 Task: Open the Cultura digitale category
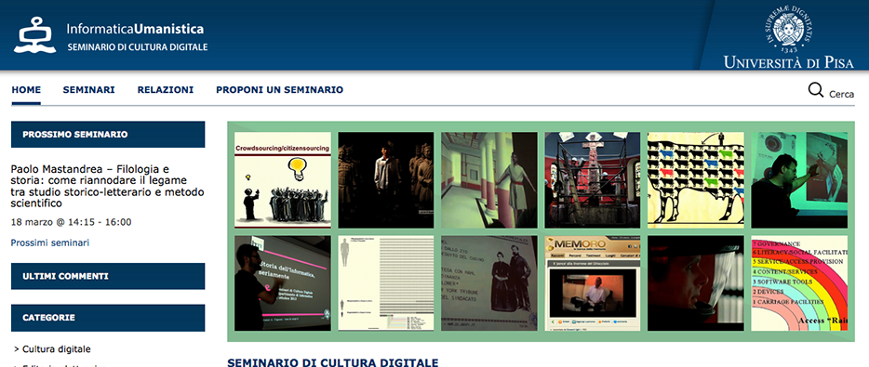click(57, 349)
